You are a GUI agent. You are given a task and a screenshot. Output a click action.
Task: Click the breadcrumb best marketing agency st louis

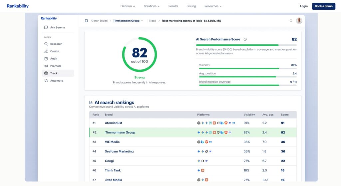pyautogui.click(x=191, y=21)
